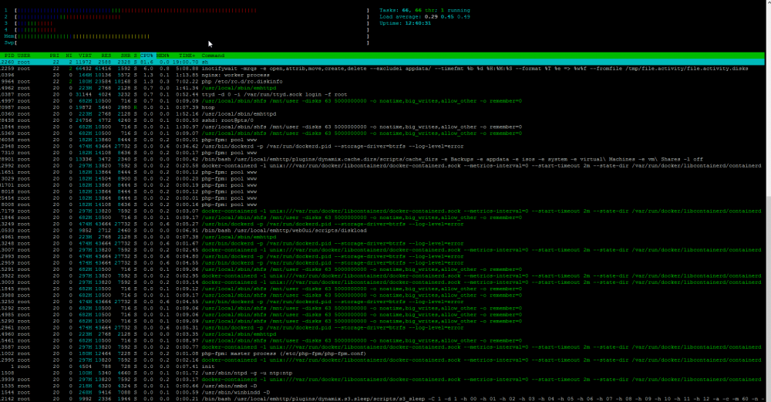The width and height of the screenshot is (771, 402).
Task: Select the nginx worker process row
Action: coord(382,75)
